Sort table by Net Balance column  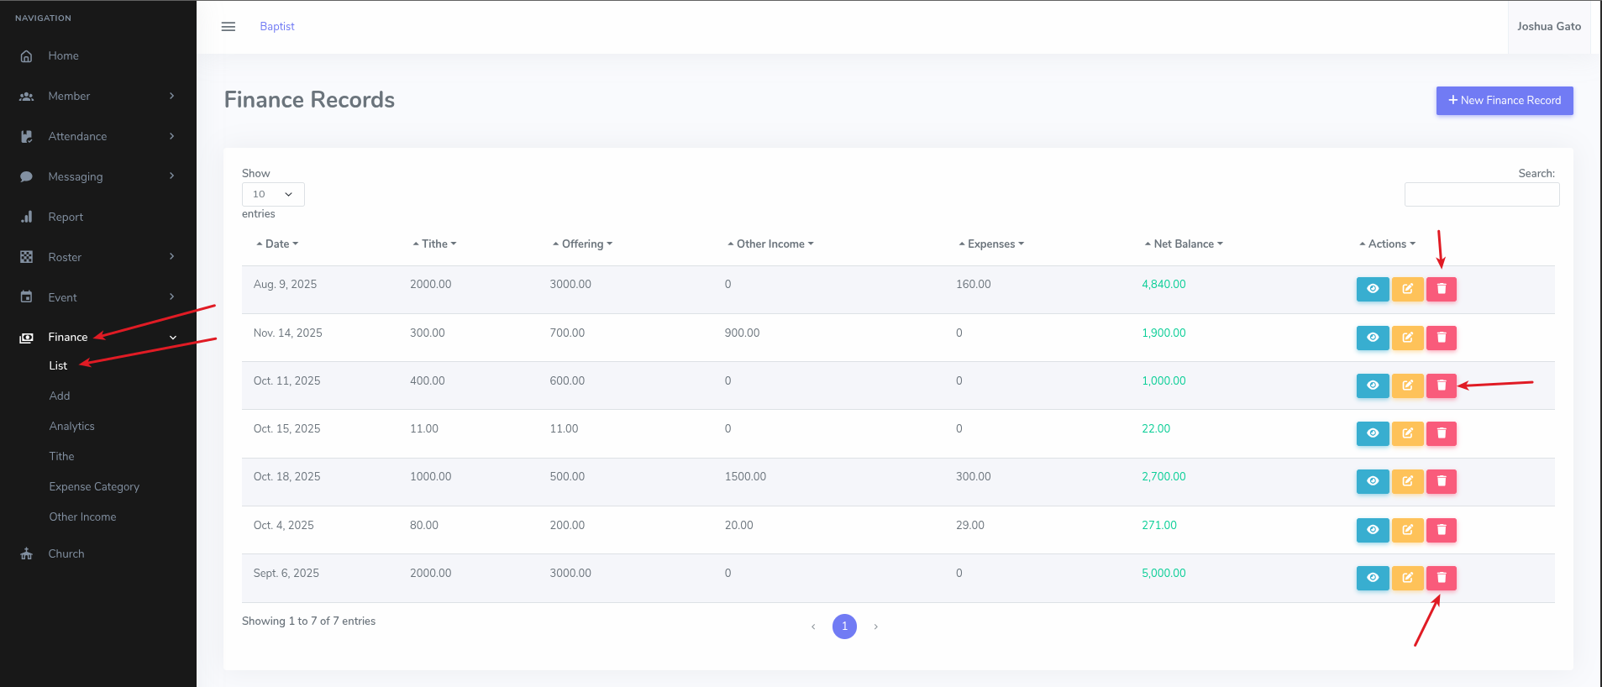1183,244
